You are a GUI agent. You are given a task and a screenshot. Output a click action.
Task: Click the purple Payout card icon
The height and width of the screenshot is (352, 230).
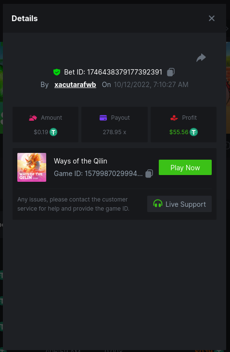point(103,118)
